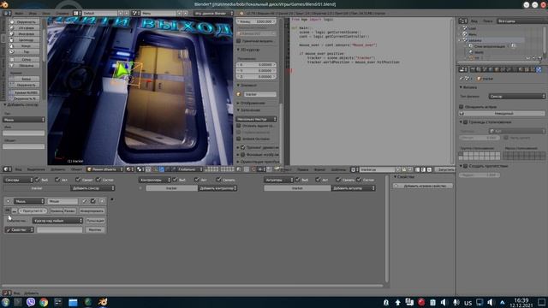Open the Добавить актуатор dropdown
The width and height of the screenshot is (548, 308).
pos(353,188)
